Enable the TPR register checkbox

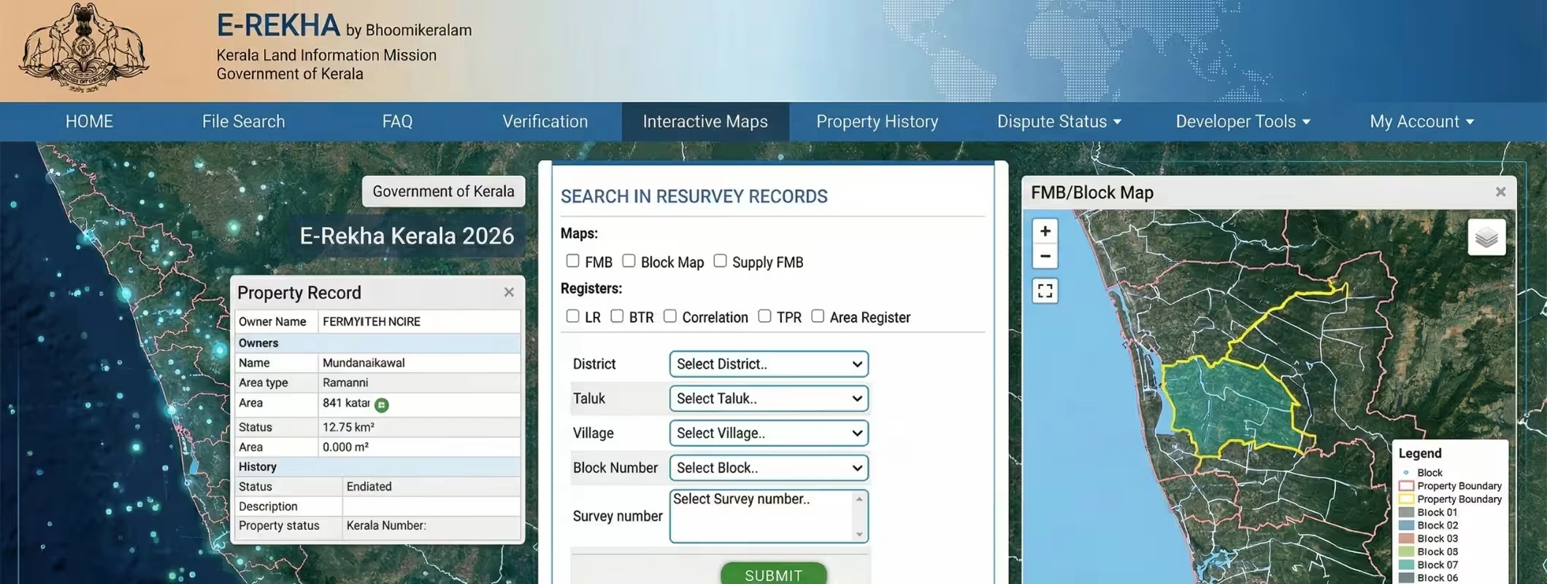[x=764, y=316]
